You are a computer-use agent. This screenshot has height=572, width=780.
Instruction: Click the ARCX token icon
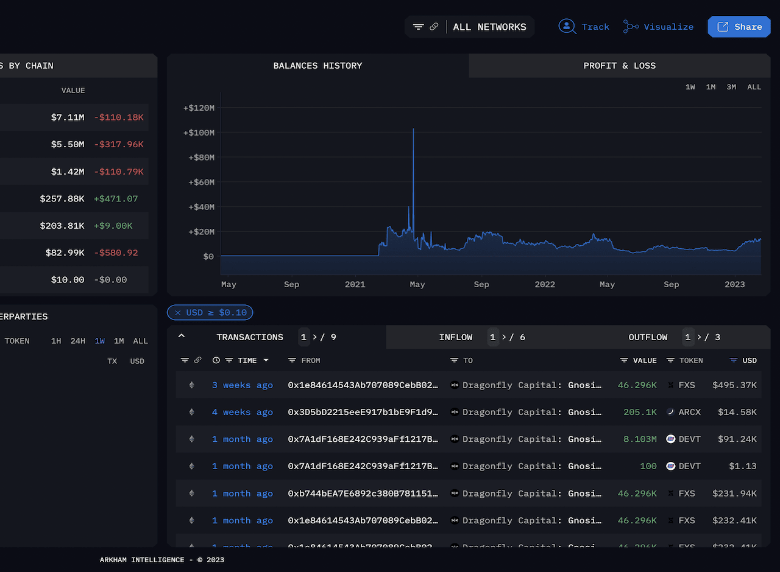point(670,412)
